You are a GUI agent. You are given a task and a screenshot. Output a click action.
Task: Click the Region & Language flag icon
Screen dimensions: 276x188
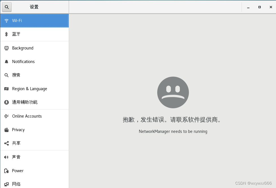(x=7, y=89)
